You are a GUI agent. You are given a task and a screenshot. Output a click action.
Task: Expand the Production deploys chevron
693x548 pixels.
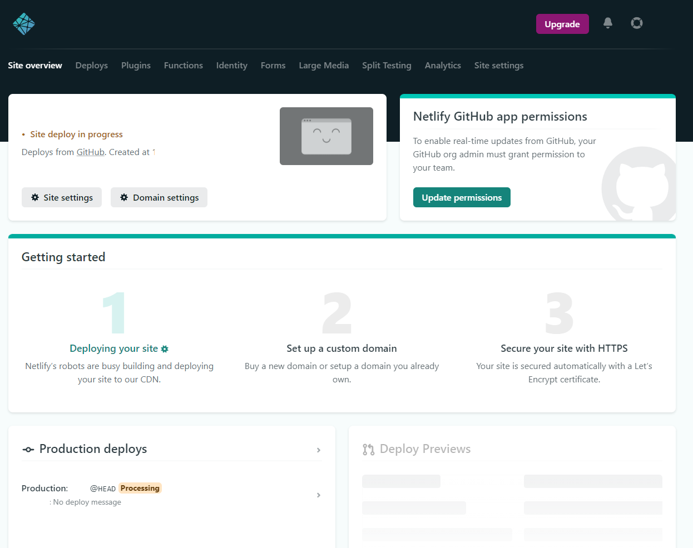tap(319, 450)
